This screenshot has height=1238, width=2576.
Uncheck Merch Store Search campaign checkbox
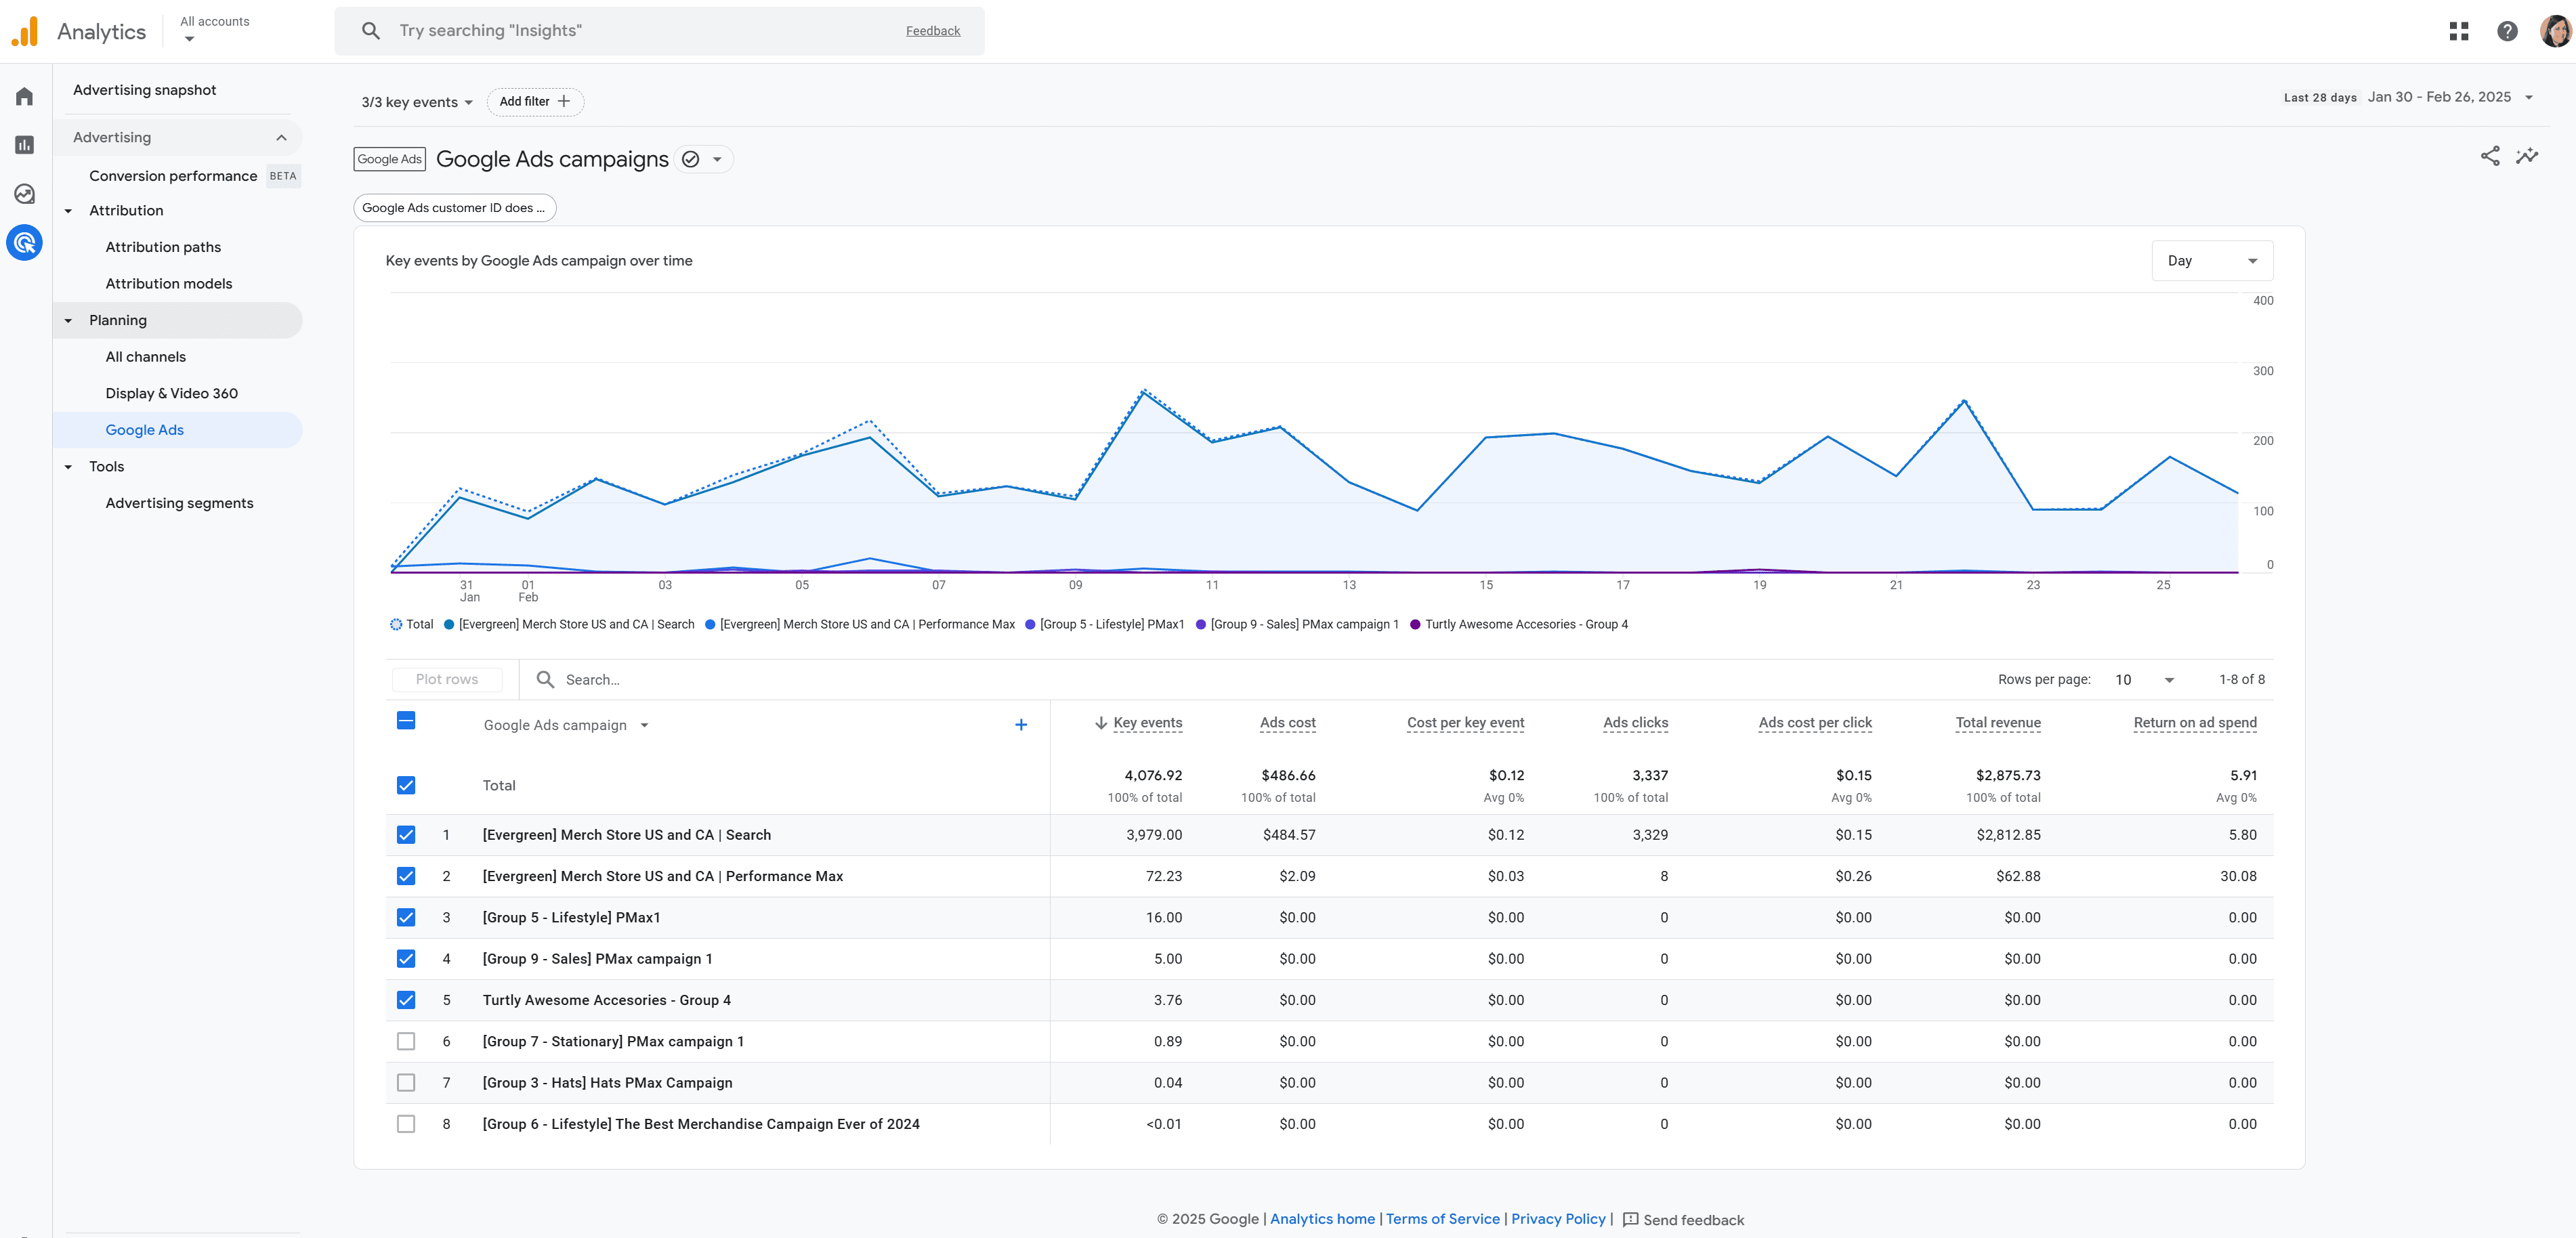[406, 835]
